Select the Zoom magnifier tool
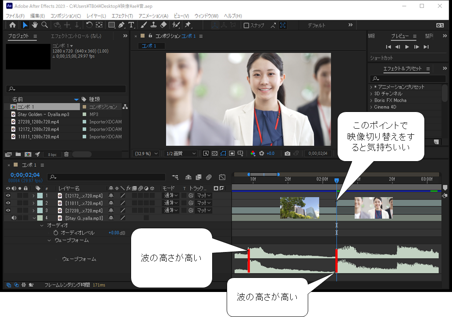 pyautogui.click(x=45, y=25)
